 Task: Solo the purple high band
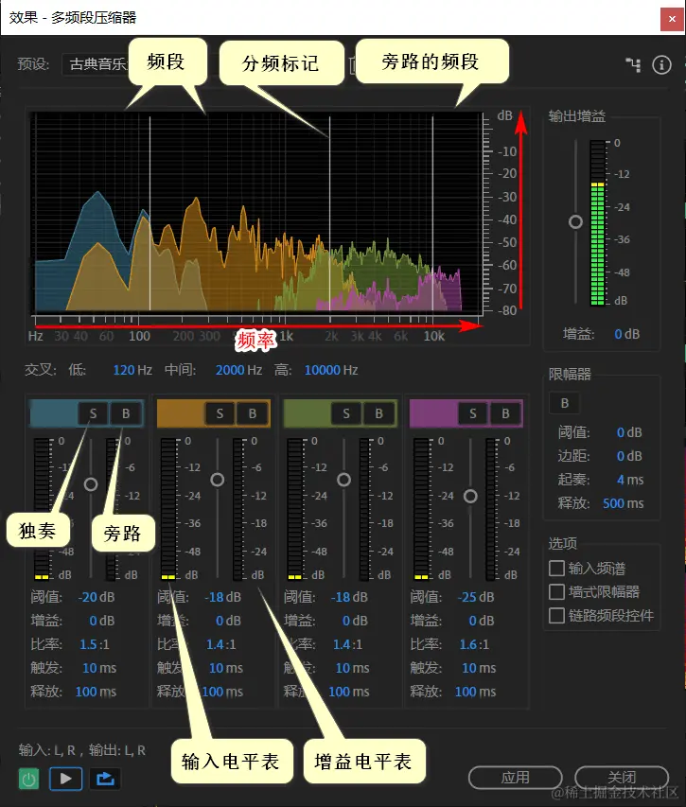(473, 413)
